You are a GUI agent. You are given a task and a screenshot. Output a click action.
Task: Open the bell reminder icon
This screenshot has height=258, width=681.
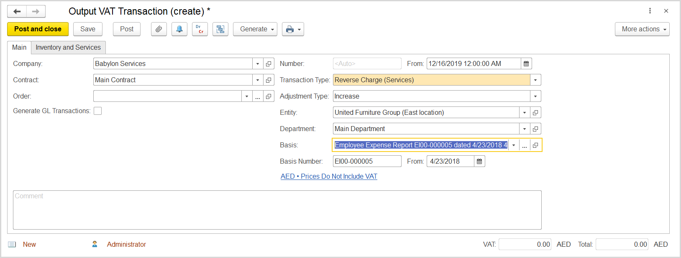179,29
